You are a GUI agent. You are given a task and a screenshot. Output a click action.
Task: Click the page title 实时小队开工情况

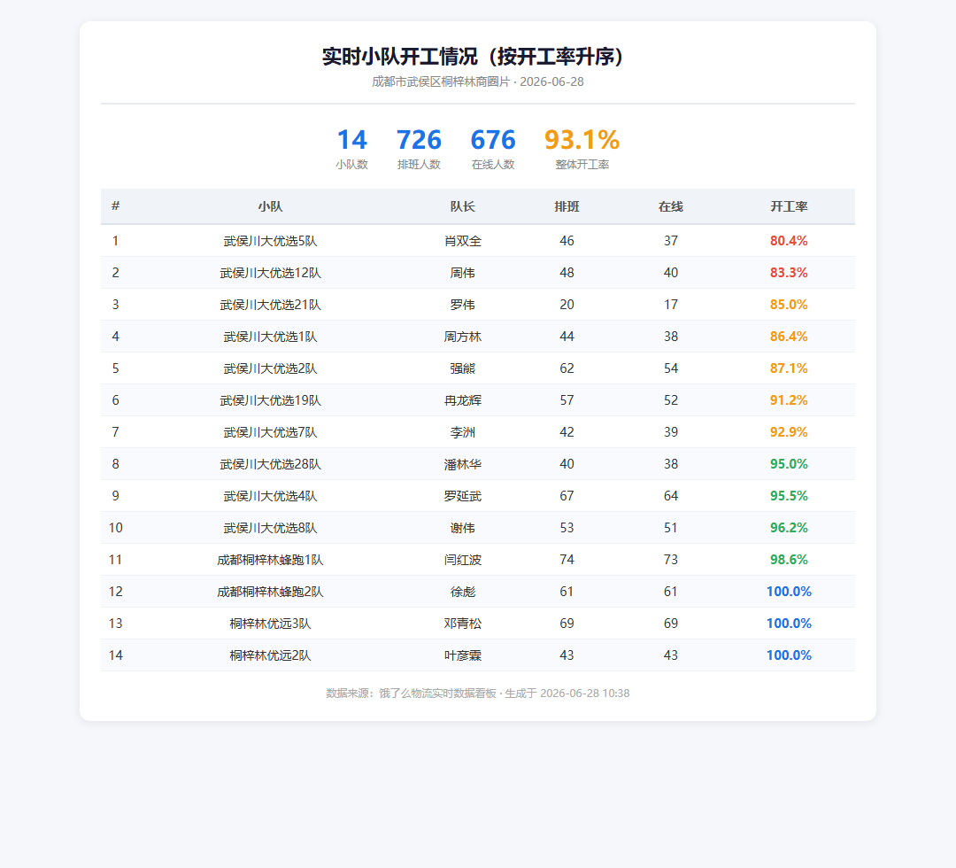pyautogui.click(x=399, y=57)
